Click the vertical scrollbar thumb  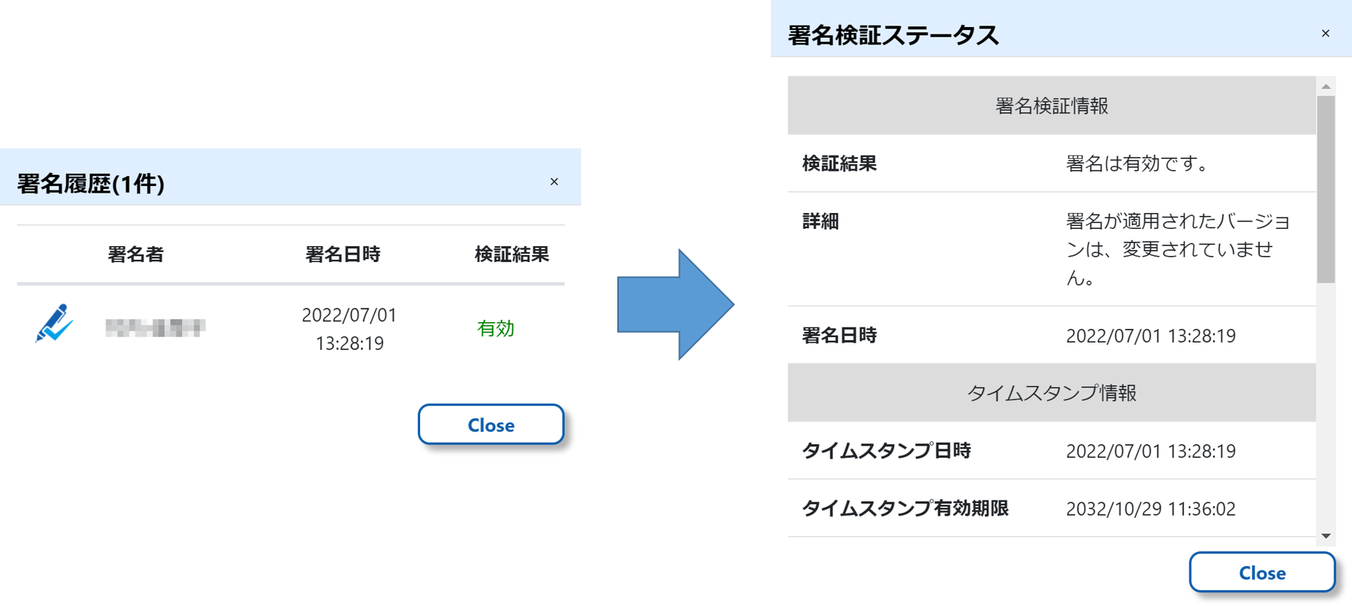click(1326, 188)
